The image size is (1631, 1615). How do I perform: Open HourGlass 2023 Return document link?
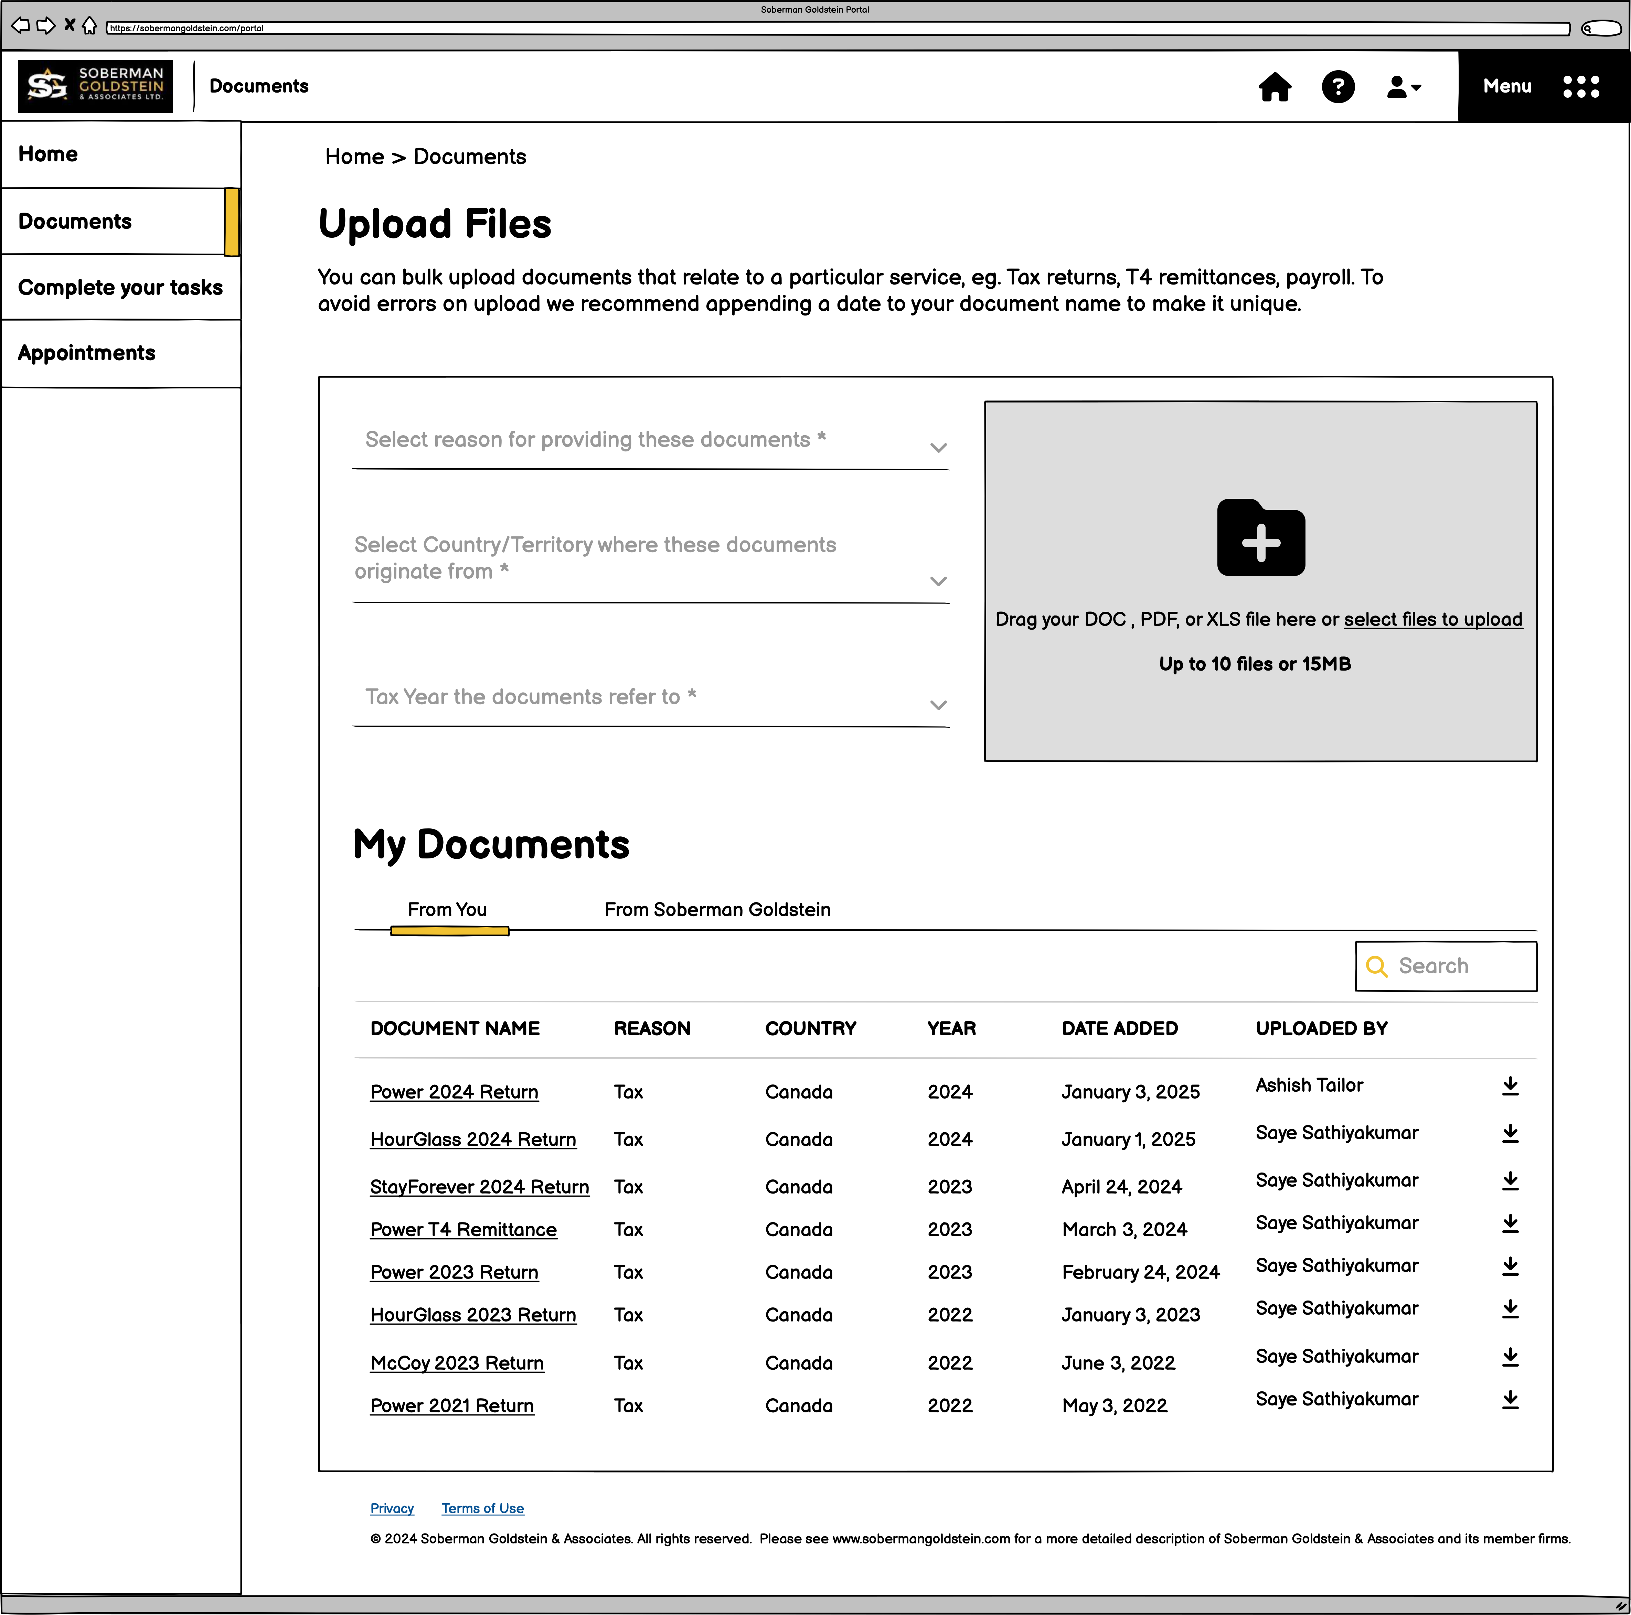point(473,1315)
